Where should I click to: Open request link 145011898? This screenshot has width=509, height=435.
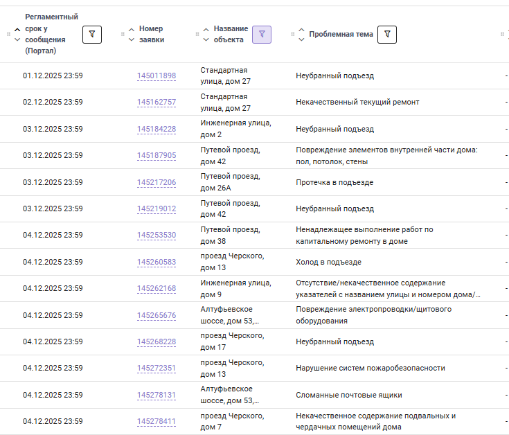click(157, 76)
